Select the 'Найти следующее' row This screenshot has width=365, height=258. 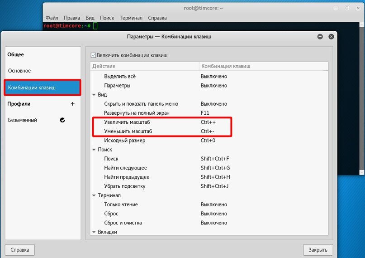(209, 168)
